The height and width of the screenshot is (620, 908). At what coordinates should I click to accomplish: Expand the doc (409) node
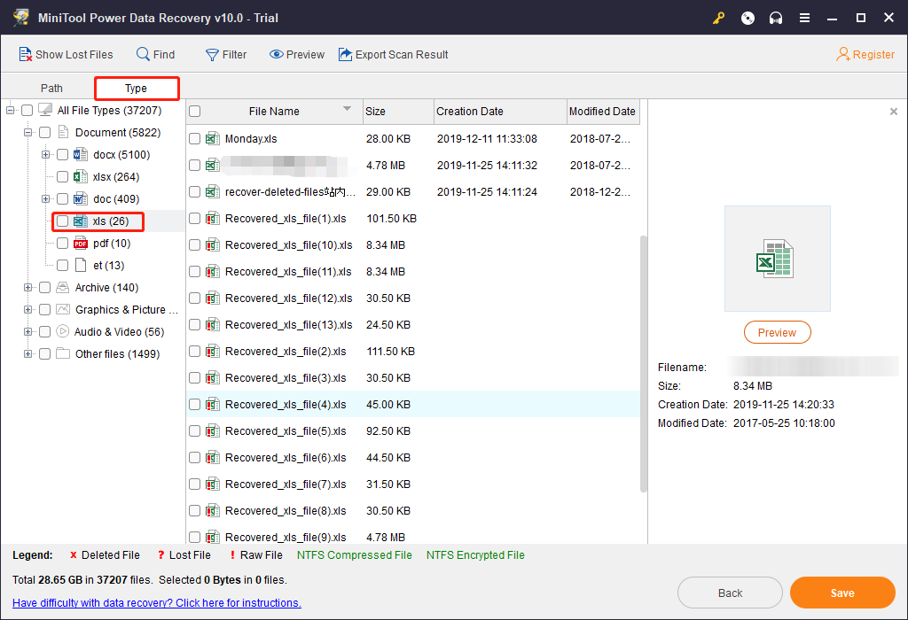[x=45, y=198]
